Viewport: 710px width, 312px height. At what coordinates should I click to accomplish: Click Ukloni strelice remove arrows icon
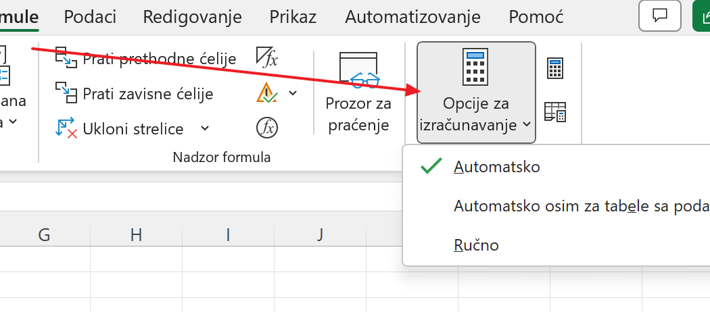(x=66, y=128)
